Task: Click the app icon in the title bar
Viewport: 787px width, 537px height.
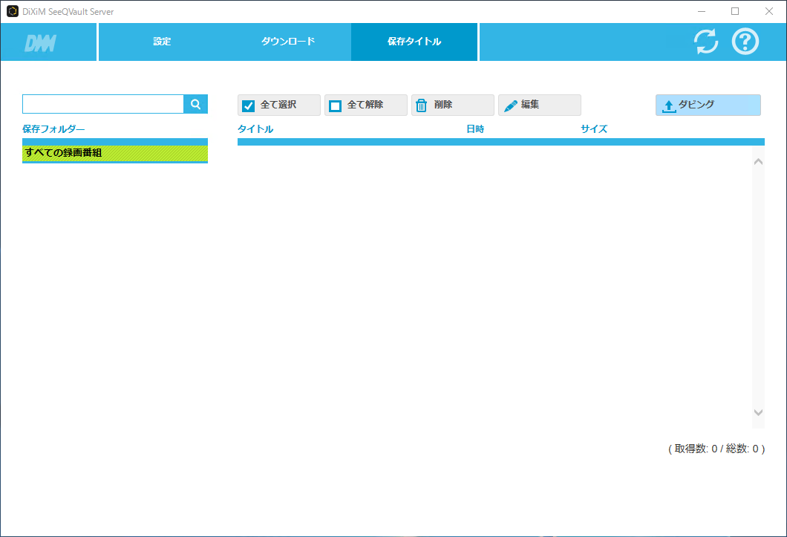Action: (x=11, y=11)
